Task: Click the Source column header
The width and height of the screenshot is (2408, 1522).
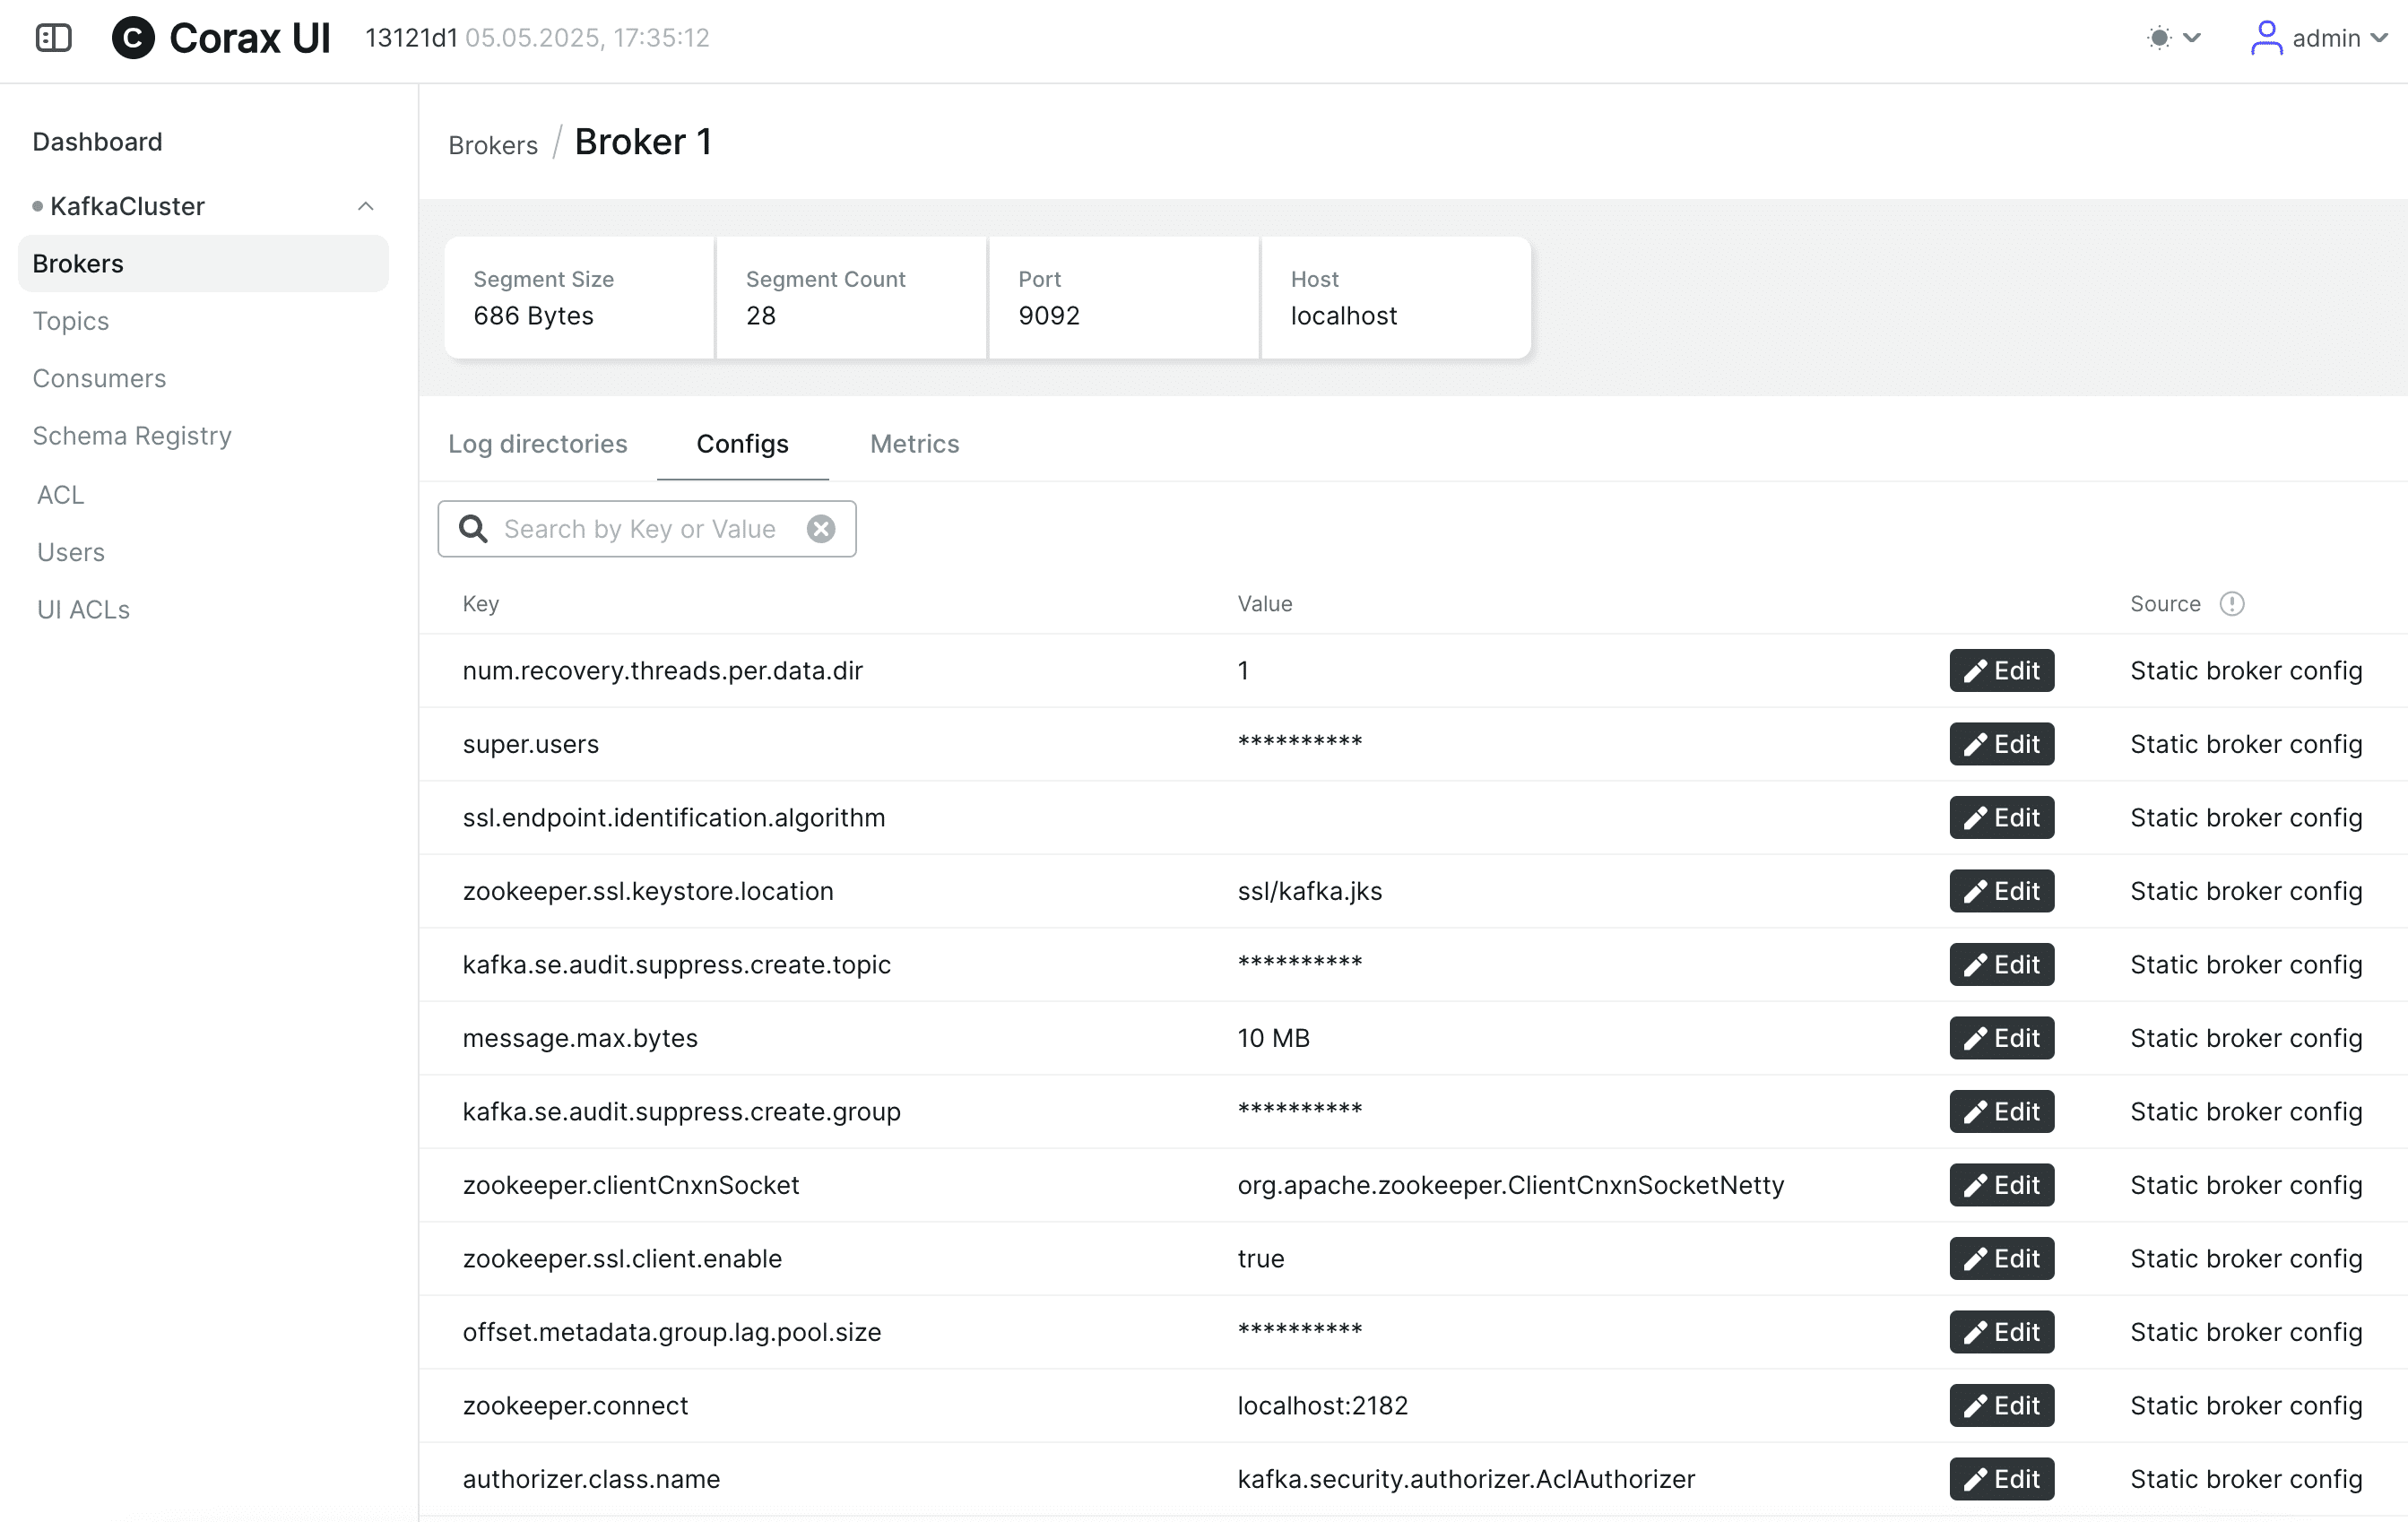Action: point(2165,604)
